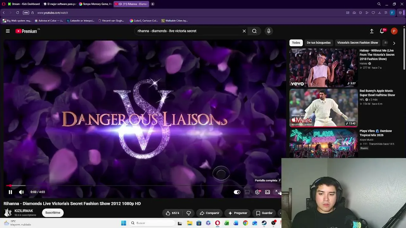
Task: Open Opera extensions cube icon
Action: click(400, 13)
